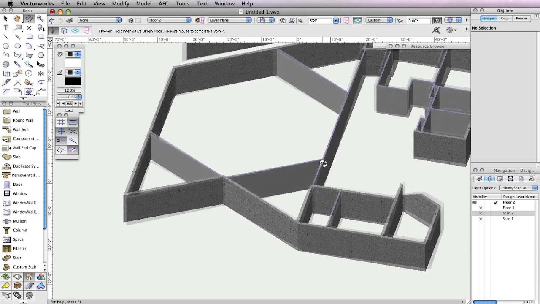Toggle Snap to Grid in snapping palette
Viewport: 540px width, 304px height.
click(x=61, y=122)
